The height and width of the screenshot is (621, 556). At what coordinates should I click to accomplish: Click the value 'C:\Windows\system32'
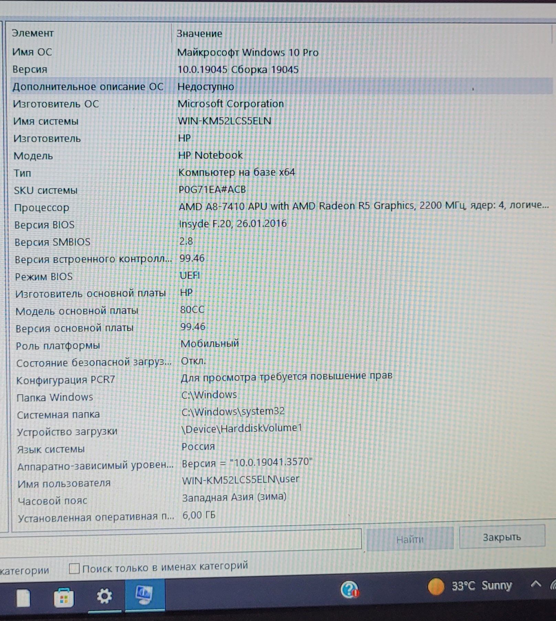233,411
